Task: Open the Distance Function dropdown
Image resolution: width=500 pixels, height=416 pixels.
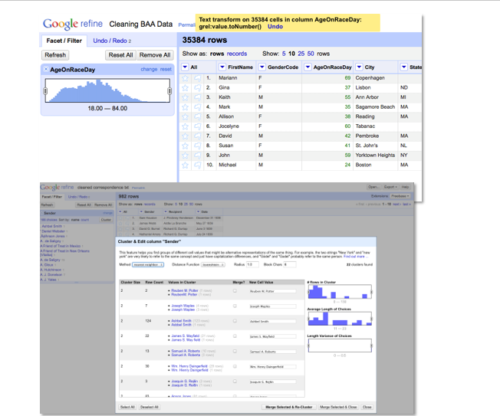Action: (213, 265)
